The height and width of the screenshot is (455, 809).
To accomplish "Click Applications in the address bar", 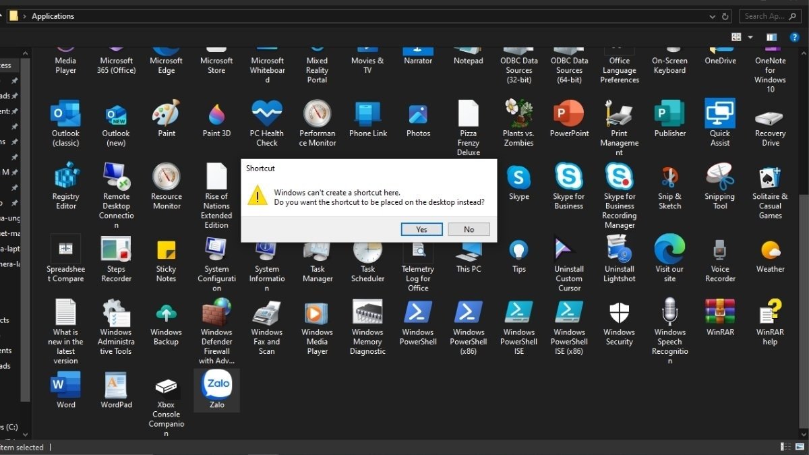I will click(52, 16).
